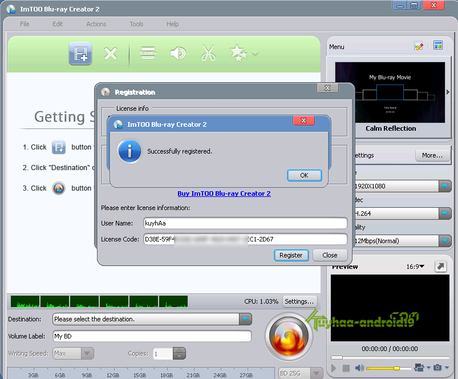458x379 pixels.
Task: Close the Successfully registered message box
Action: point(304,120)
